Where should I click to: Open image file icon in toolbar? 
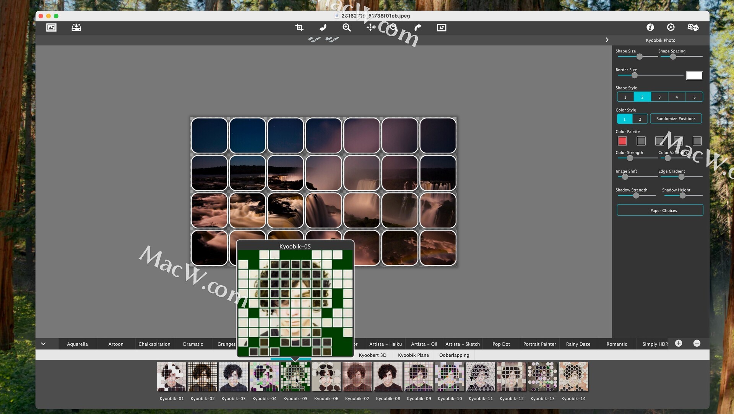[x=51, y=28]
